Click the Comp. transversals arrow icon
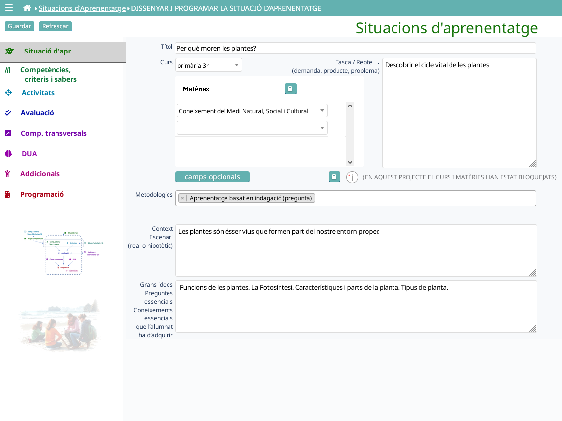Viewport: 562px width, 421px height. [x=8, y=133]
